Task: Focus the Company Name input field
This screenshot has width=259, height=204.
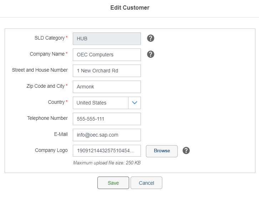Action: [x=107, y=55]
